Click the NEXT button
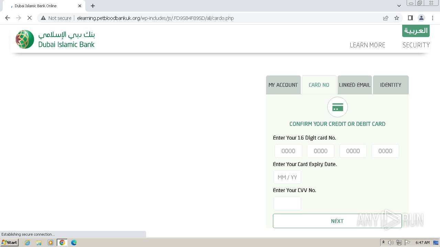Image resolution: width=440 pixels, height=247 pixels. click(337, 221)
